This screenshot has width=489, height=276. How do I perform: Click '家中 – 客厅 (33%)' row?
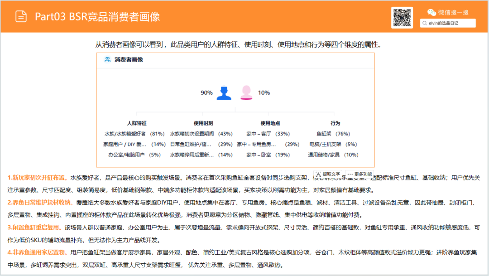268,134
